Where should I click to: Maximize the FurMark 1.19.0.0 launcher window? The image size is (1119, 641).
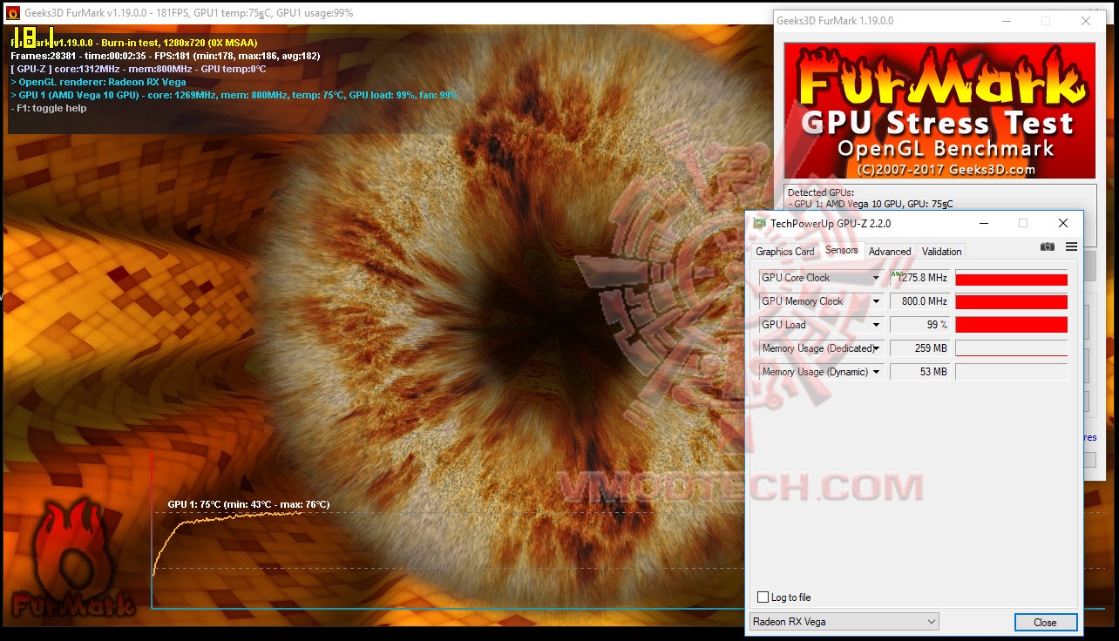1046,21
